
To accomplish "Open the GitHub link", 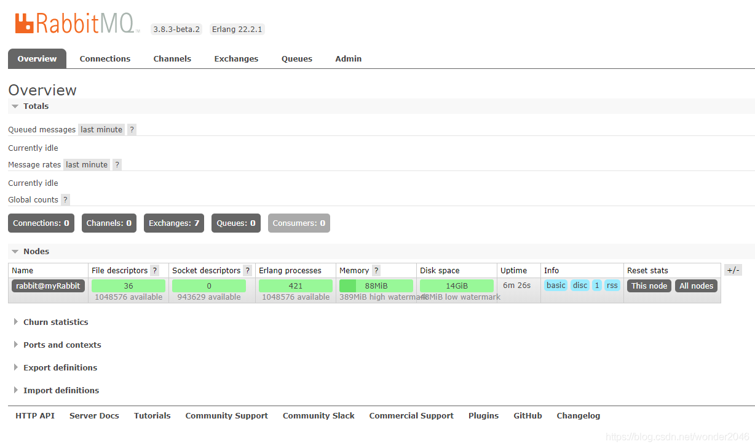I will 528,416.
